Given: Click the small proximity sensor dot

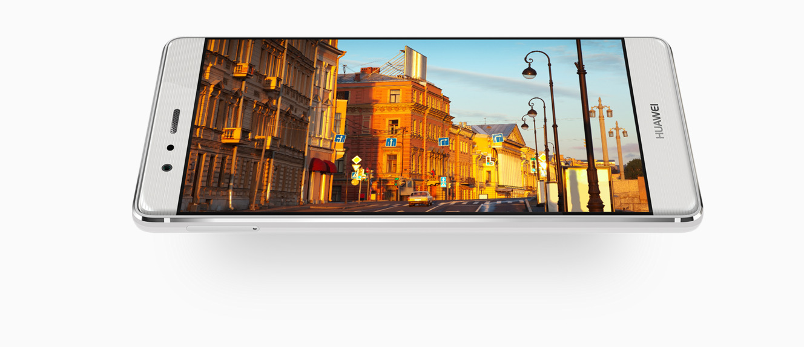Looking at the screenshot, I should point(170,148).
